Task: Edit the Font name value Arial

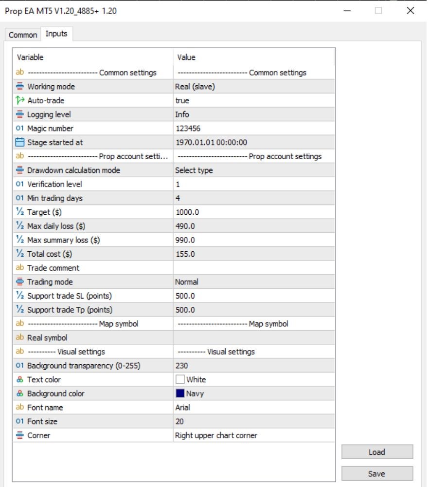Action: tap(254, 408)
